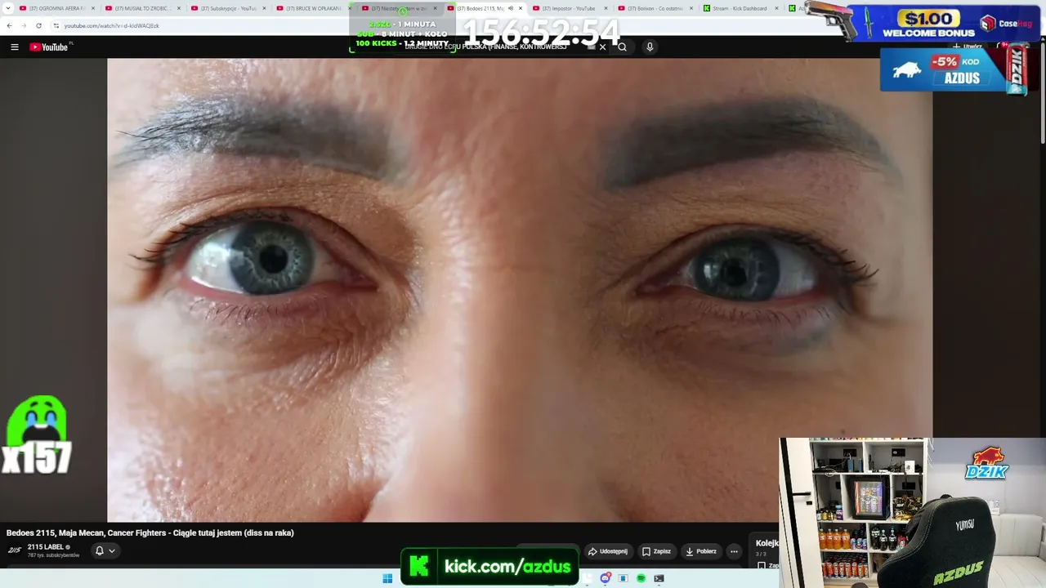The width and height of the screenshot is (1046, 588).
Task: Click the browser address bar URL
Action: click(112, 25)
